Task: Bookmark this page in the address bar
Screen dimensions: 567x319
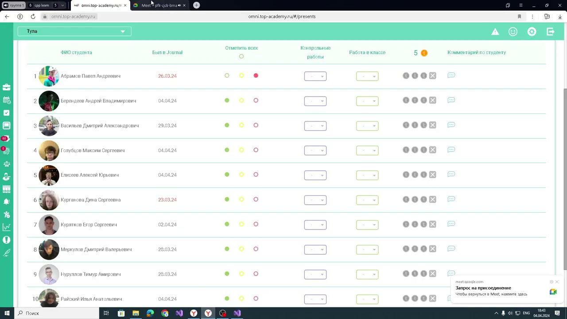Action: pyautogui.click(x=519, y=16)
